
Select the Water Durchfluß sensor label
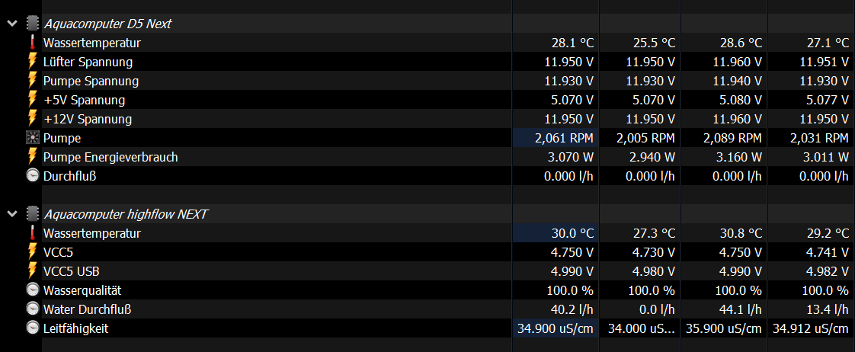[x=87, y=309]
